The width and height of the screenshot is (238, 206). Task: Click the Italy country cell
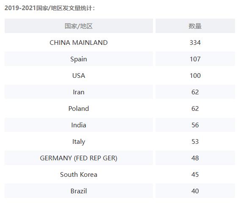pyautogui.click(x=79, y=141)
